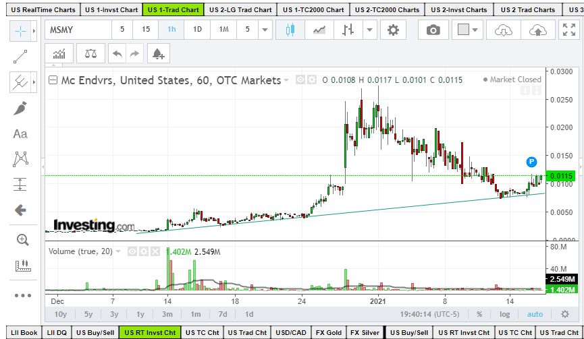
Task: Toggle percent scale mode
Action: (x=479, y=314)
